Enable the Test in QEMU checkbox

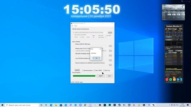[94, 70]
